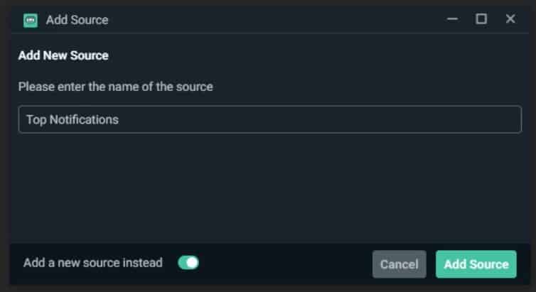Minimize the Add Source window
This screenshot has width=536, height=292.
(452, 18)
